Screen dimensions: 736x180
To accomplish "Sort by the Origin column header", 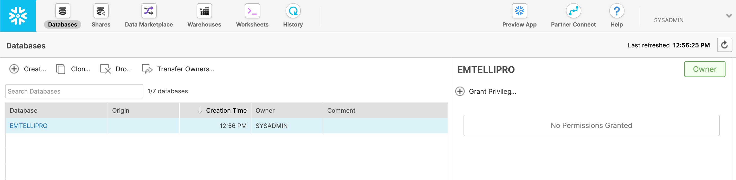I will coord(144,111).
